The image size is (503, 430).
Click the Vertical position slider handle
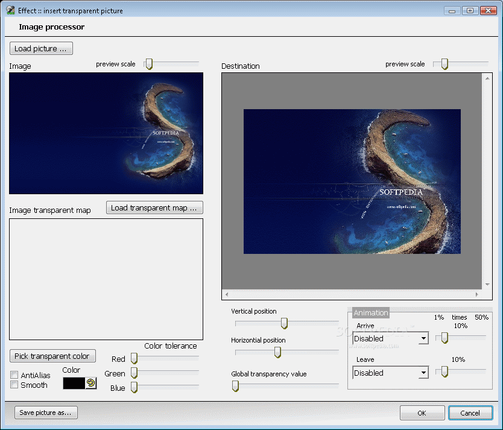pos(284,323)
